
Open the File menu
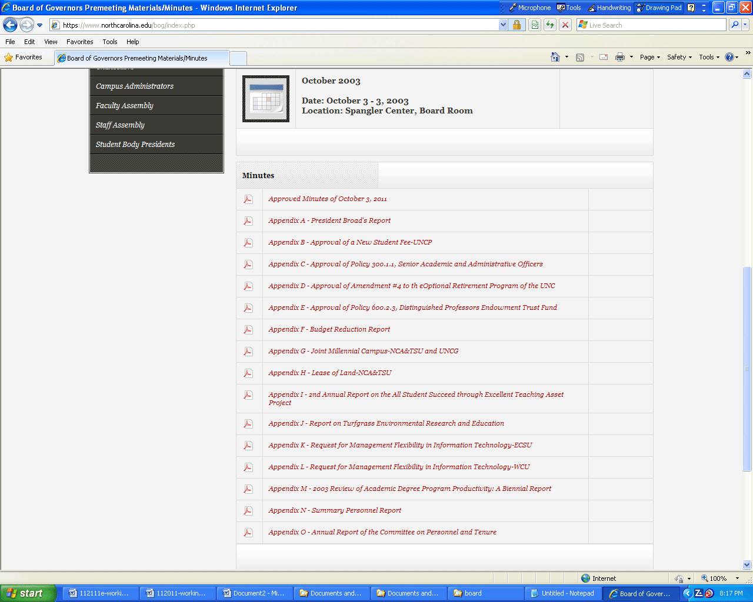10,42
